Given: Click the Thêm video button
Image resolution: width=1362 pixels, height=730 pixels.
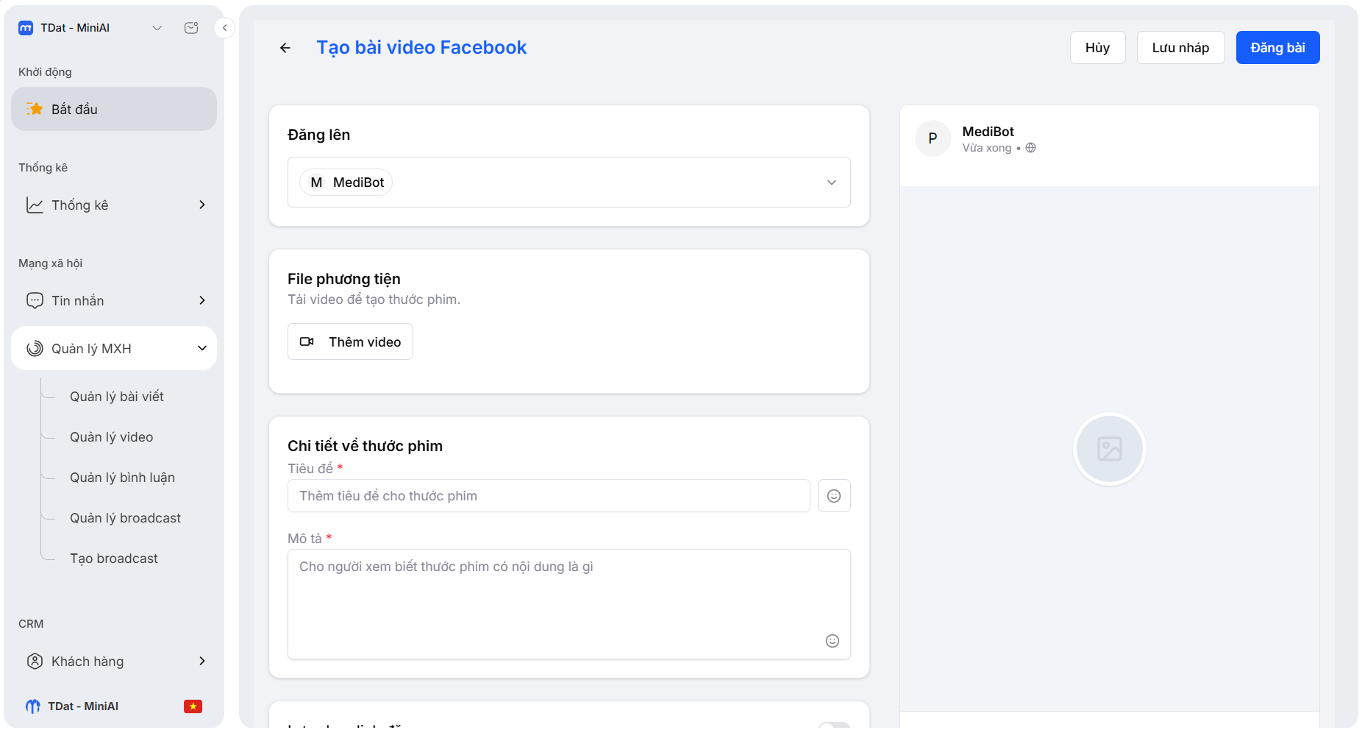Looking at the screenshot, I should pos(350,342).
